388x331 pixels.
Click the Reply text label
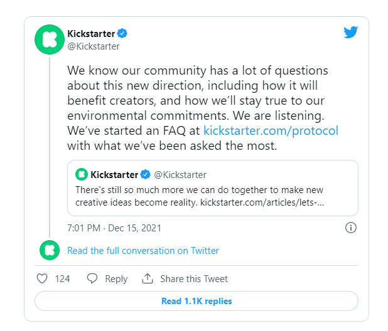pos(116,279)
